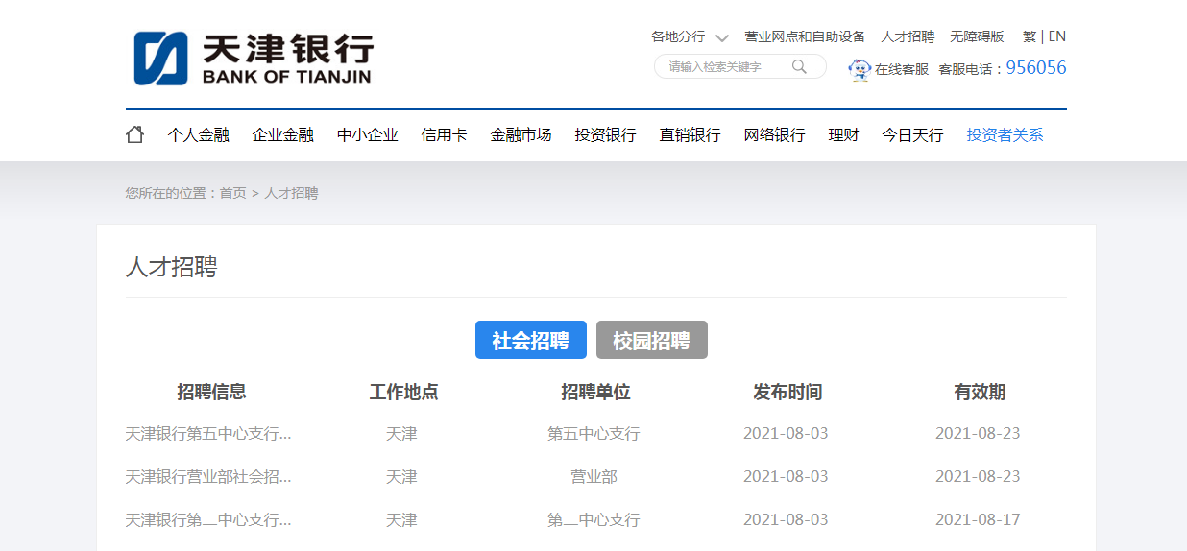Image resolution: width=1187 pixels, height=551 pixels.
Task: Go to home via house icon
Action: click(x=134, y=134)
